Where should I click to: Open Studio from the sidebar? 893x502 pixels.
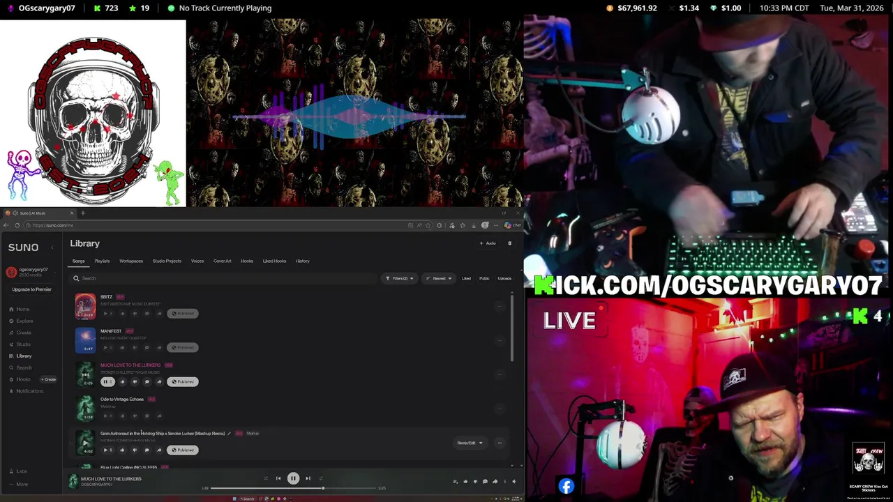pyautogui.click(x=20, y=344)
